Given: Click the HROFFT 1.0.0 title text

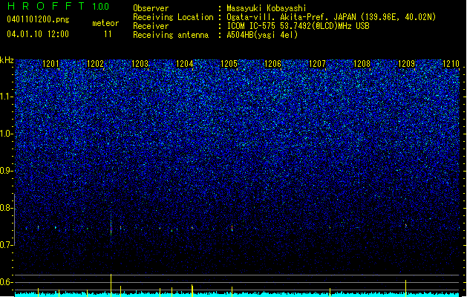Looking at the screenshot, I should coord(59,6).
